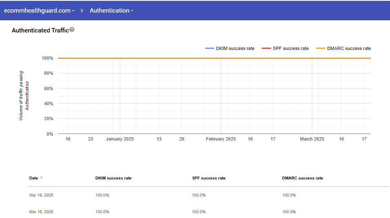Click the caret arrow after ecommhealthguard.com
The height and width of the screenshot is (218, 390).
pyautogui.click(x=73, y=11)
